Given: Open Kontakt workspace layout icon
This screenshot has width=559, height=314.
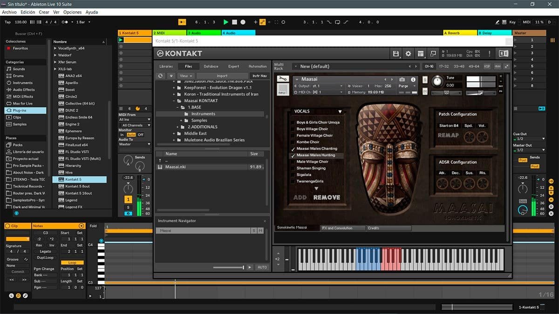Looking at the screenshot, I should pos(421,53).
